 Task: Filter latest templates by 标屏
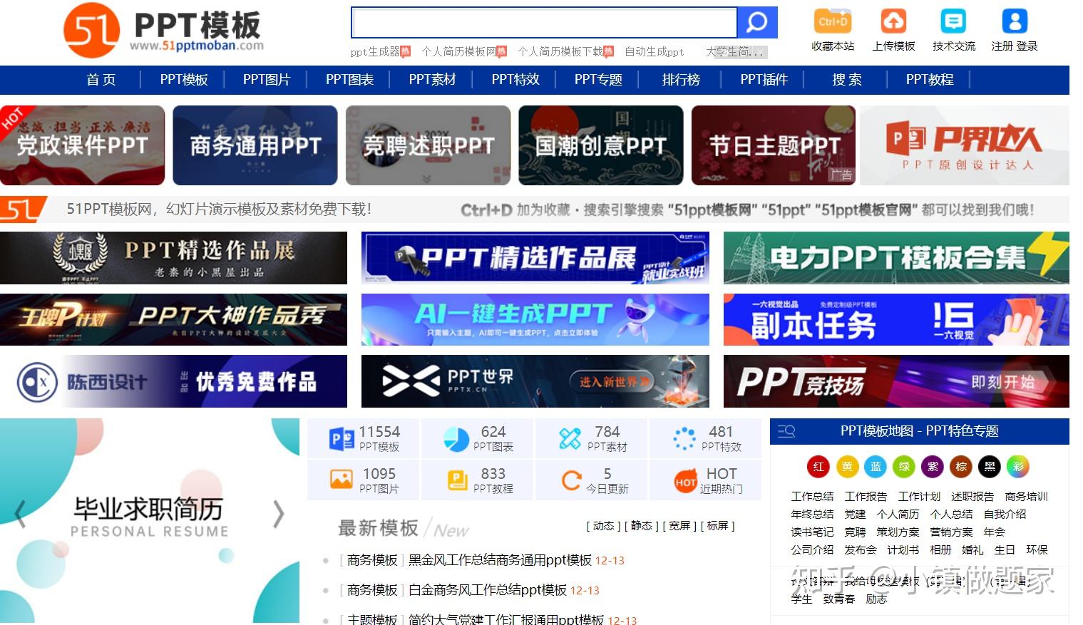(717, 526)
